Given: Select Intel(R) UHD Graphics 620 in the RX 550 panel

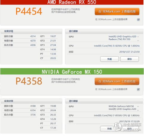Looking at the screenshot, I should click(123, 37).
